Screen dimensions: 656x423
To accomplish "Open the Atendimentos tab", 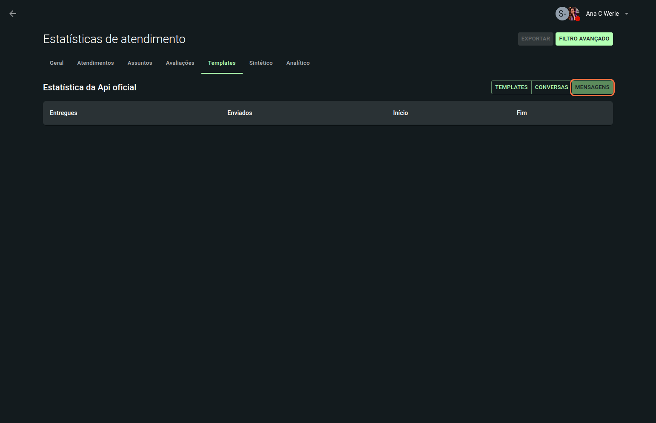I will pos(95,63).
